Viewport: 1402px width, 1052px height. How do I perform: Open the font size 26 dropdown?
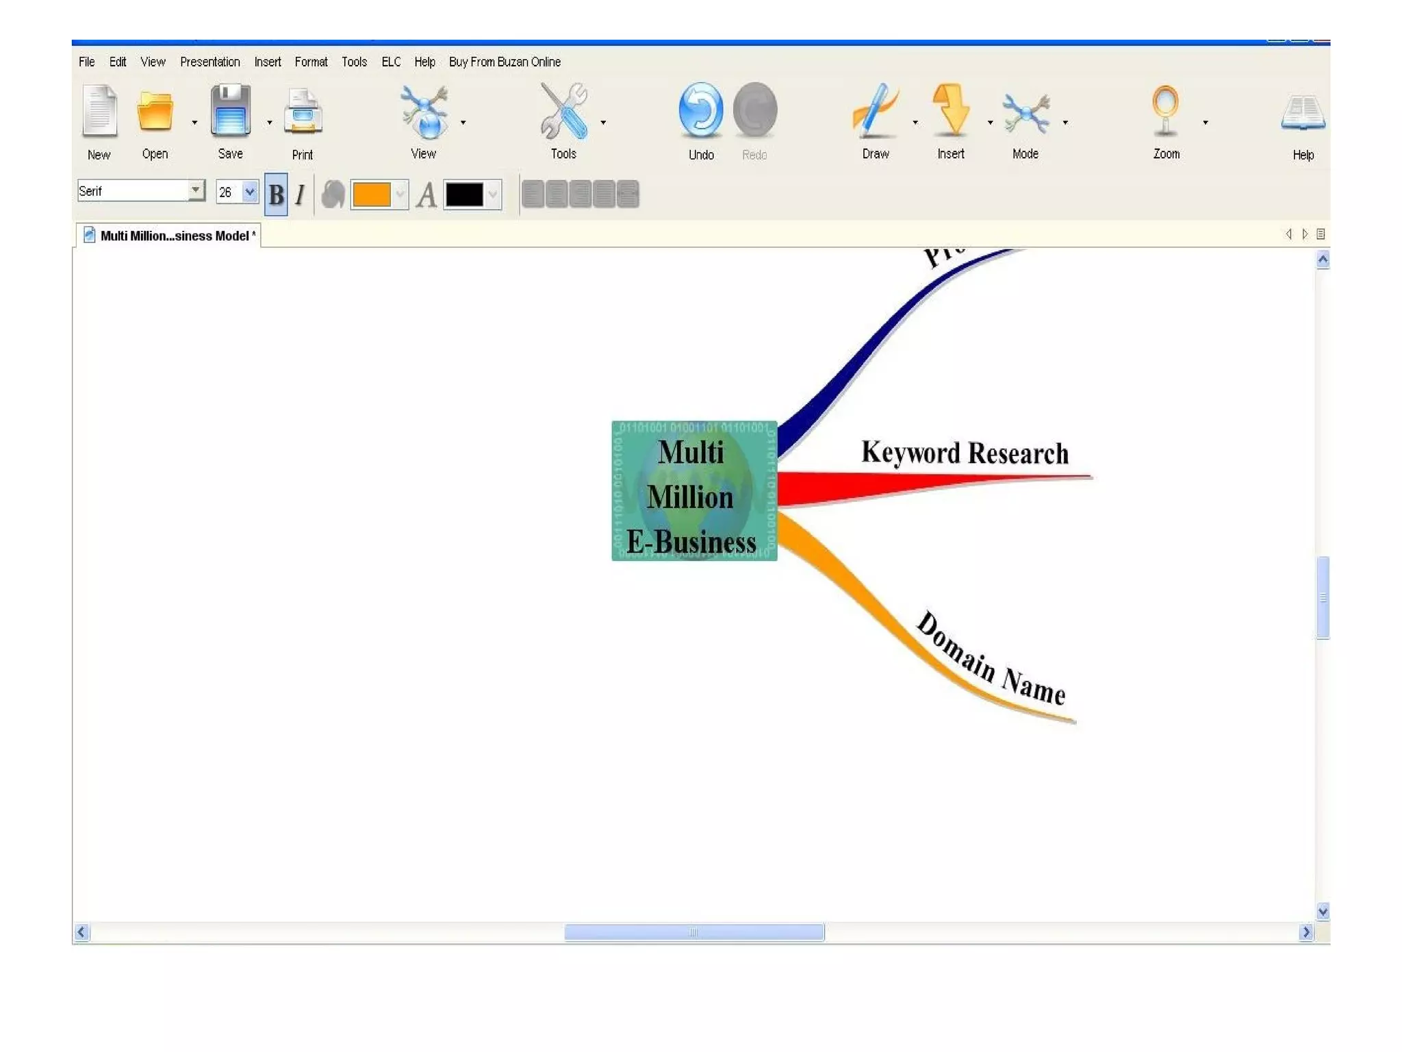pyautogui.click(x=250, y=192)
